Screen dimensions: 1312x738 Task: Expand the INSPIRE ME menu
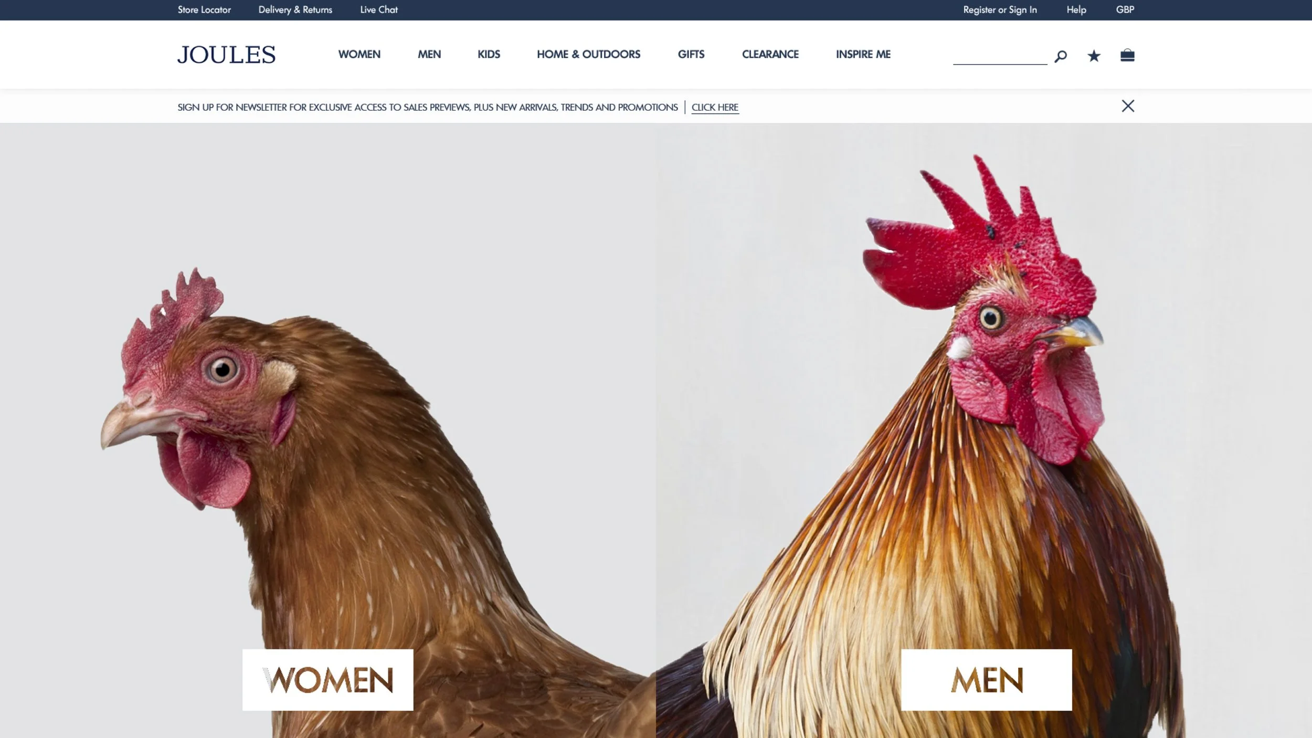point(863,54)
